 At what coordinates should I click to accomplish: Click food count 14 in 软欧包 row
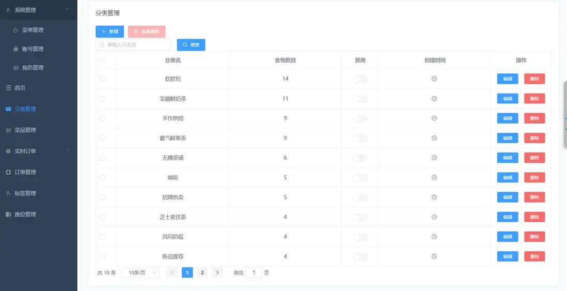tap(286, 79)
